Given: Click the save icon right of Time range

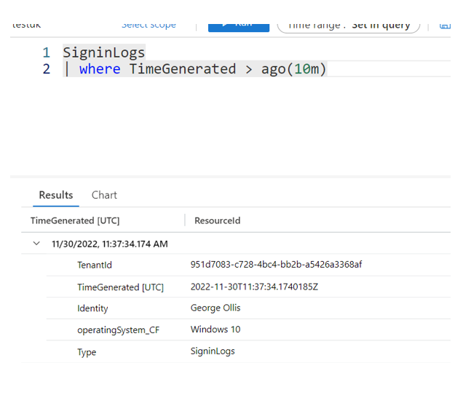Looking at the screenshot, I should 445,25.
